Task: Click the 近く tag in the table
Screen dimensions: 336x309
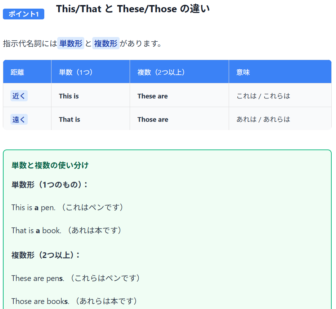Action: tap(19, 96)
